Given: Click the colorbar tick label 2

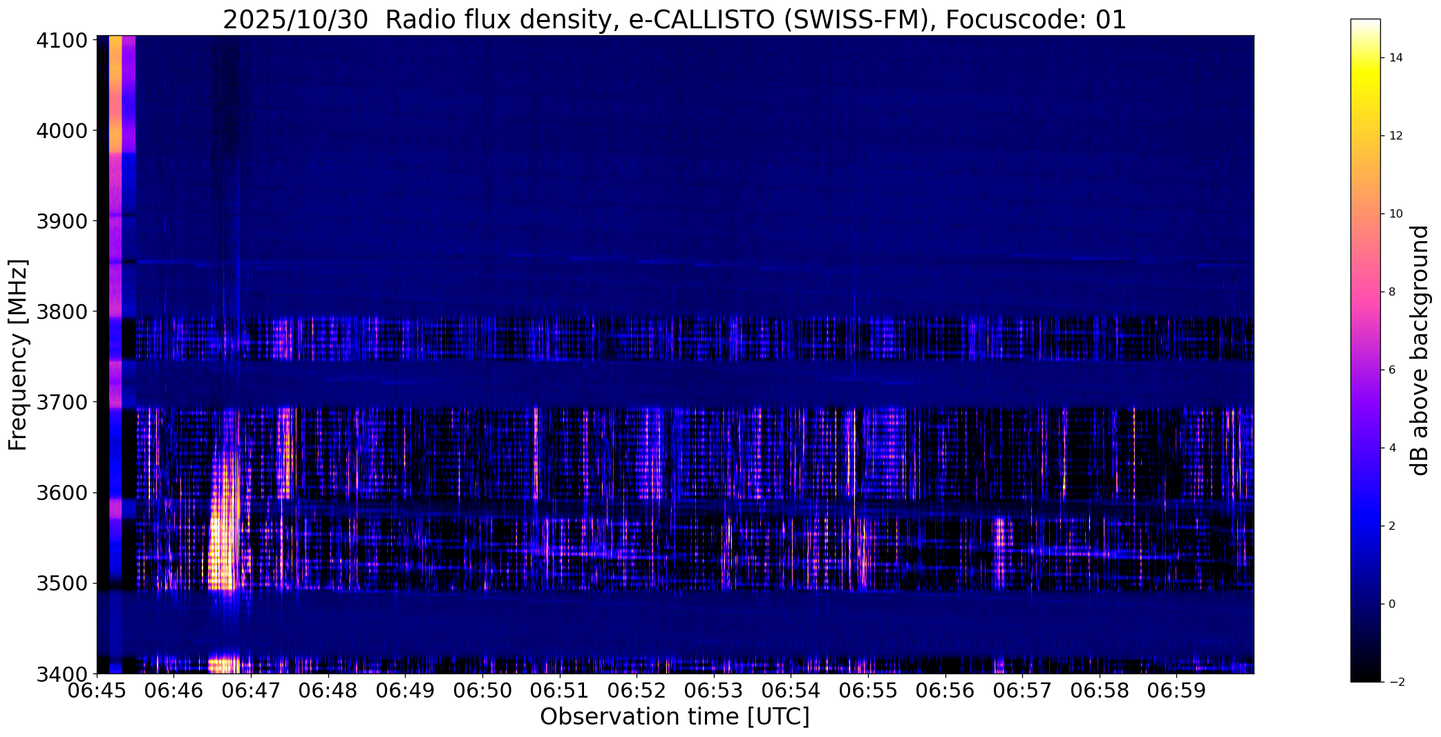Looking at the screenshot, I should [1392, 526].
